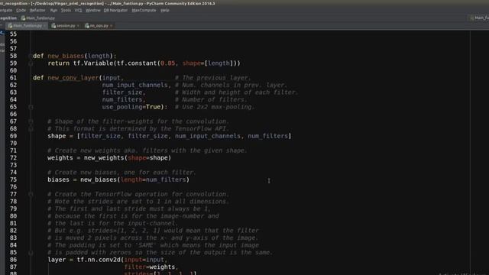Image resolution: width=489 pixels, height=275 pixels.
Task: Open the DB Navigator menu
Action: point(115,10)
